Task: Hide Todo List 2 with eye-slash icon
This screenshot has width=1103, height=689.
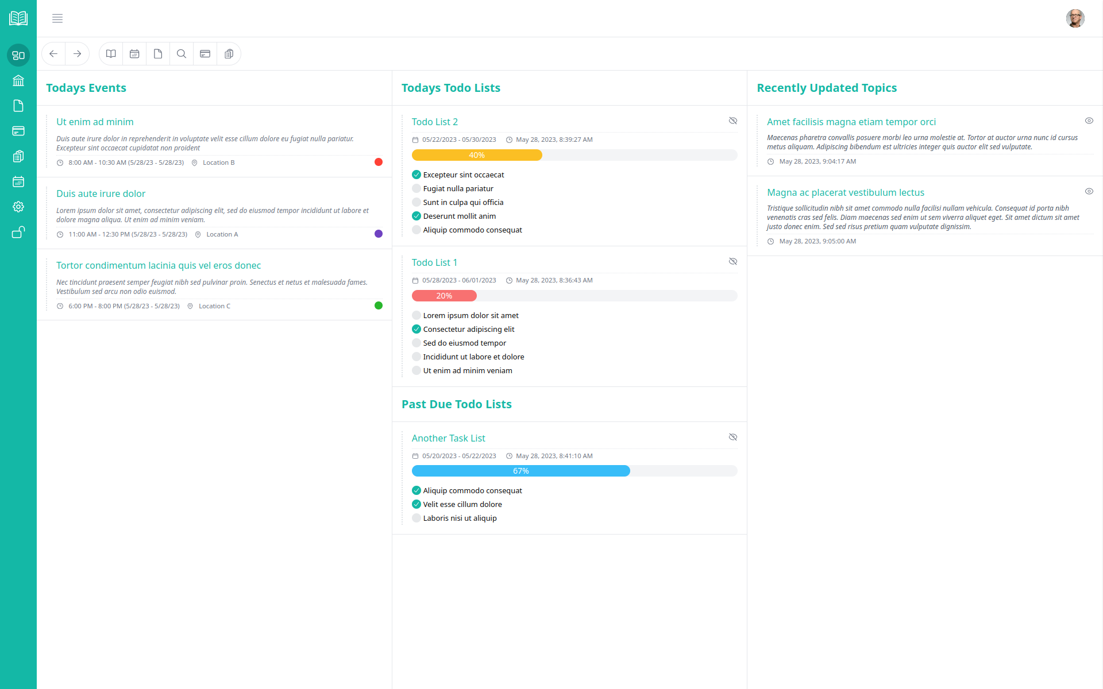Action: 733,121
